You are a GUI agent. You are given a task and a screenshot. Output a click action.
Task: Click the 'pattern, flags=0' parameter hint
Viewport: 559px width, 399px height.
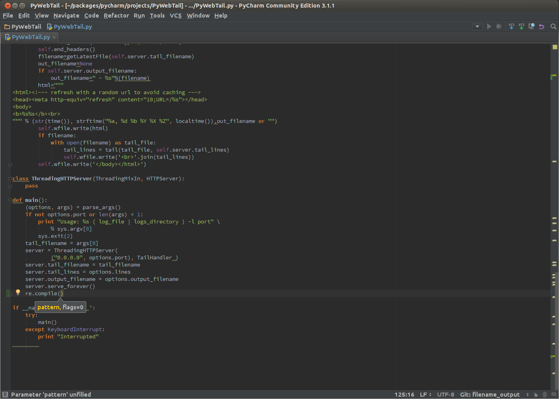click(60, 307)
